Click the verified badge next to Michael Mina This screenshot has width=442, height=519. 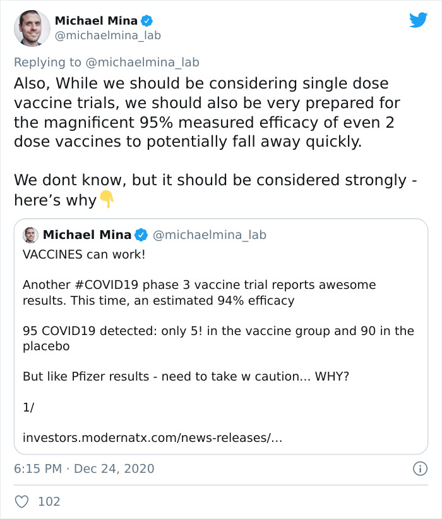click(146, 20)
